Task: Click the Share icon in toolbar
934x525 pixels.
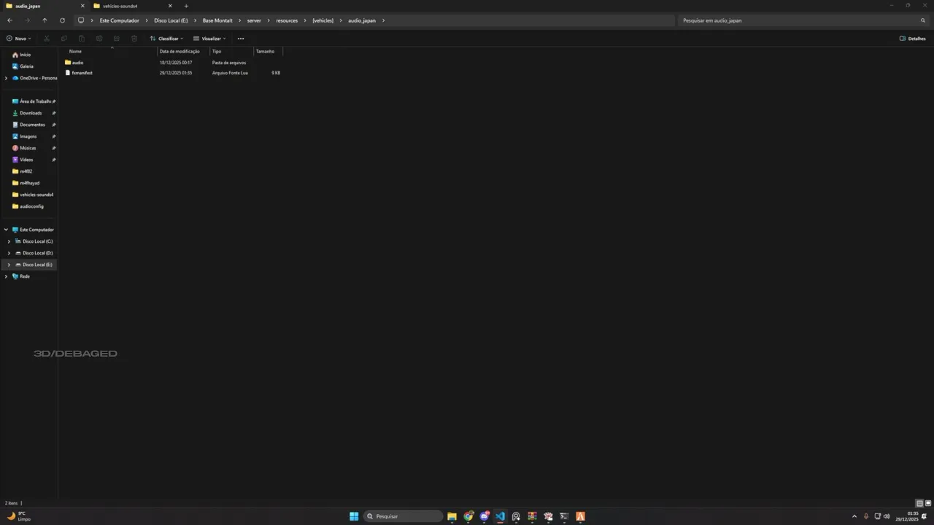Action: tap(117, 39)
